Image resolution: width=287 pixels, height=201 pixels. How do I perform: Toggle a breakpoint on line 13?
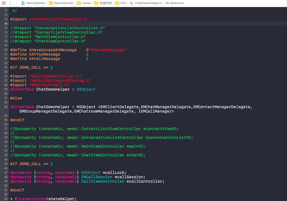[5, 19]
